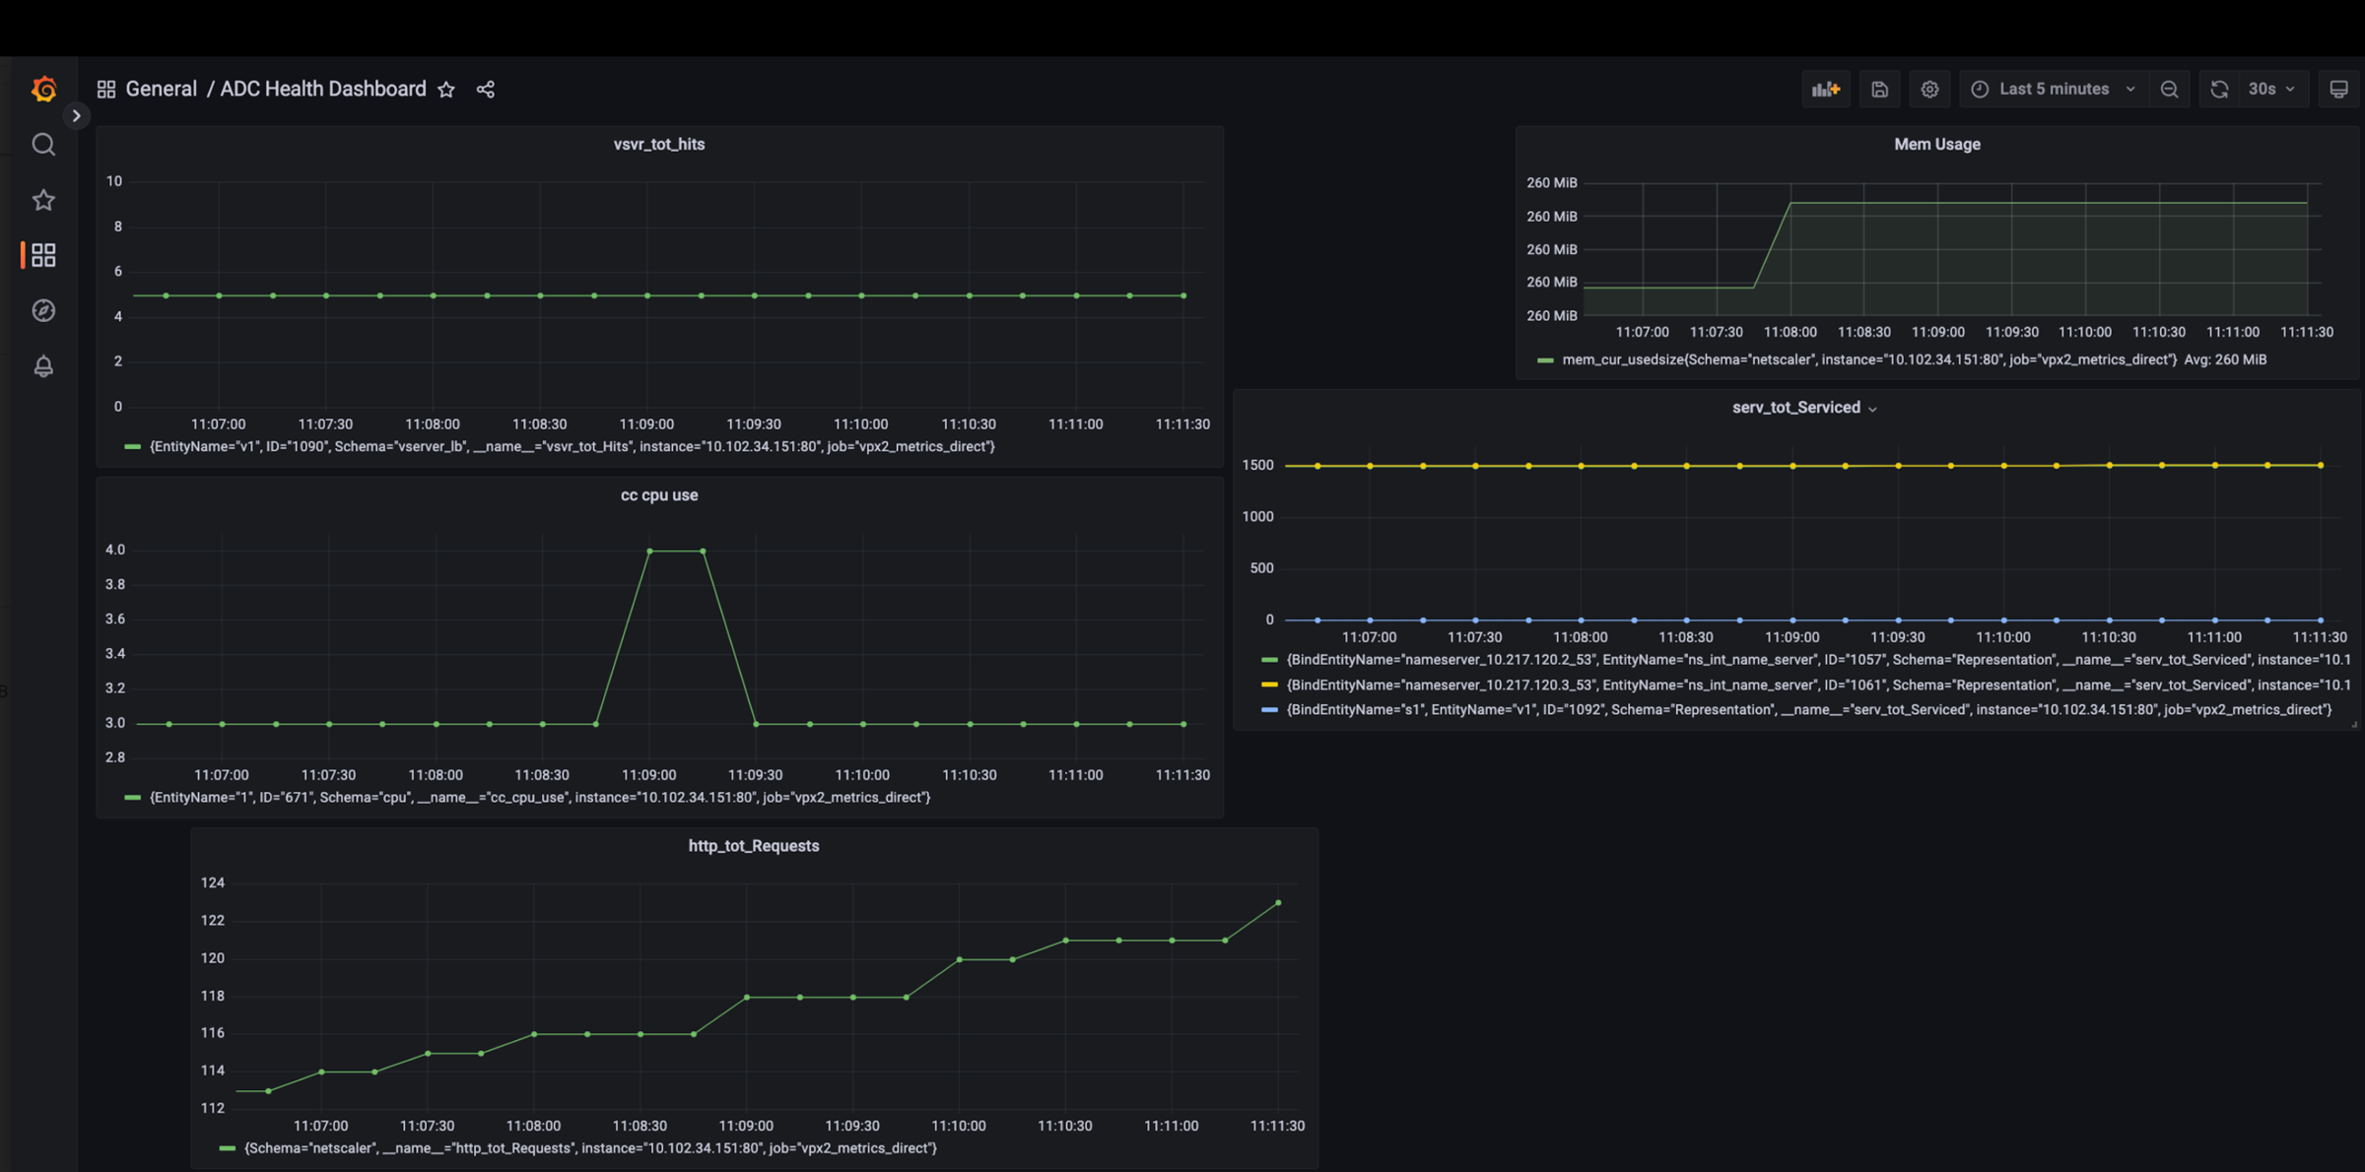Open the serv_tot_Serviced panel menu chevron
Viewport: 2365px width, 1172px height.
(x=1872, y=409)
